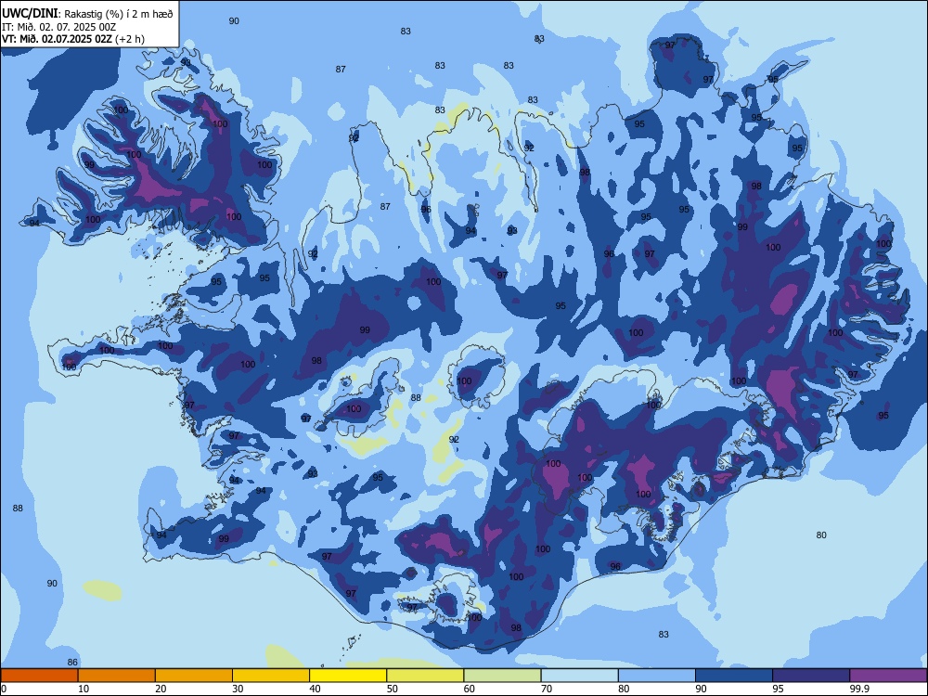Click the "20" tick label on color scale
Viewport: 928px width, 696px height.
[x=161, y=689]
